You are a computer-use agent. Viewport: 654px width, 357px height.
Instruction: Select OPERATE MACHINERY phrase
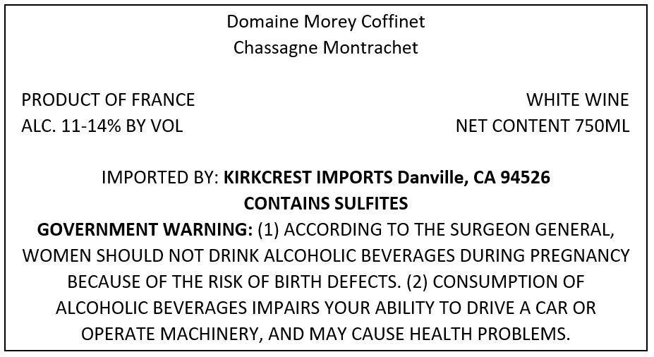[x=172, y=334]
